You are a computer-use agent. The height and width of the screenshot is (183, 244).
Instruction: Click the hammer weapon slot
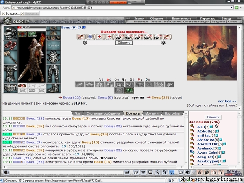click(11, 57)
